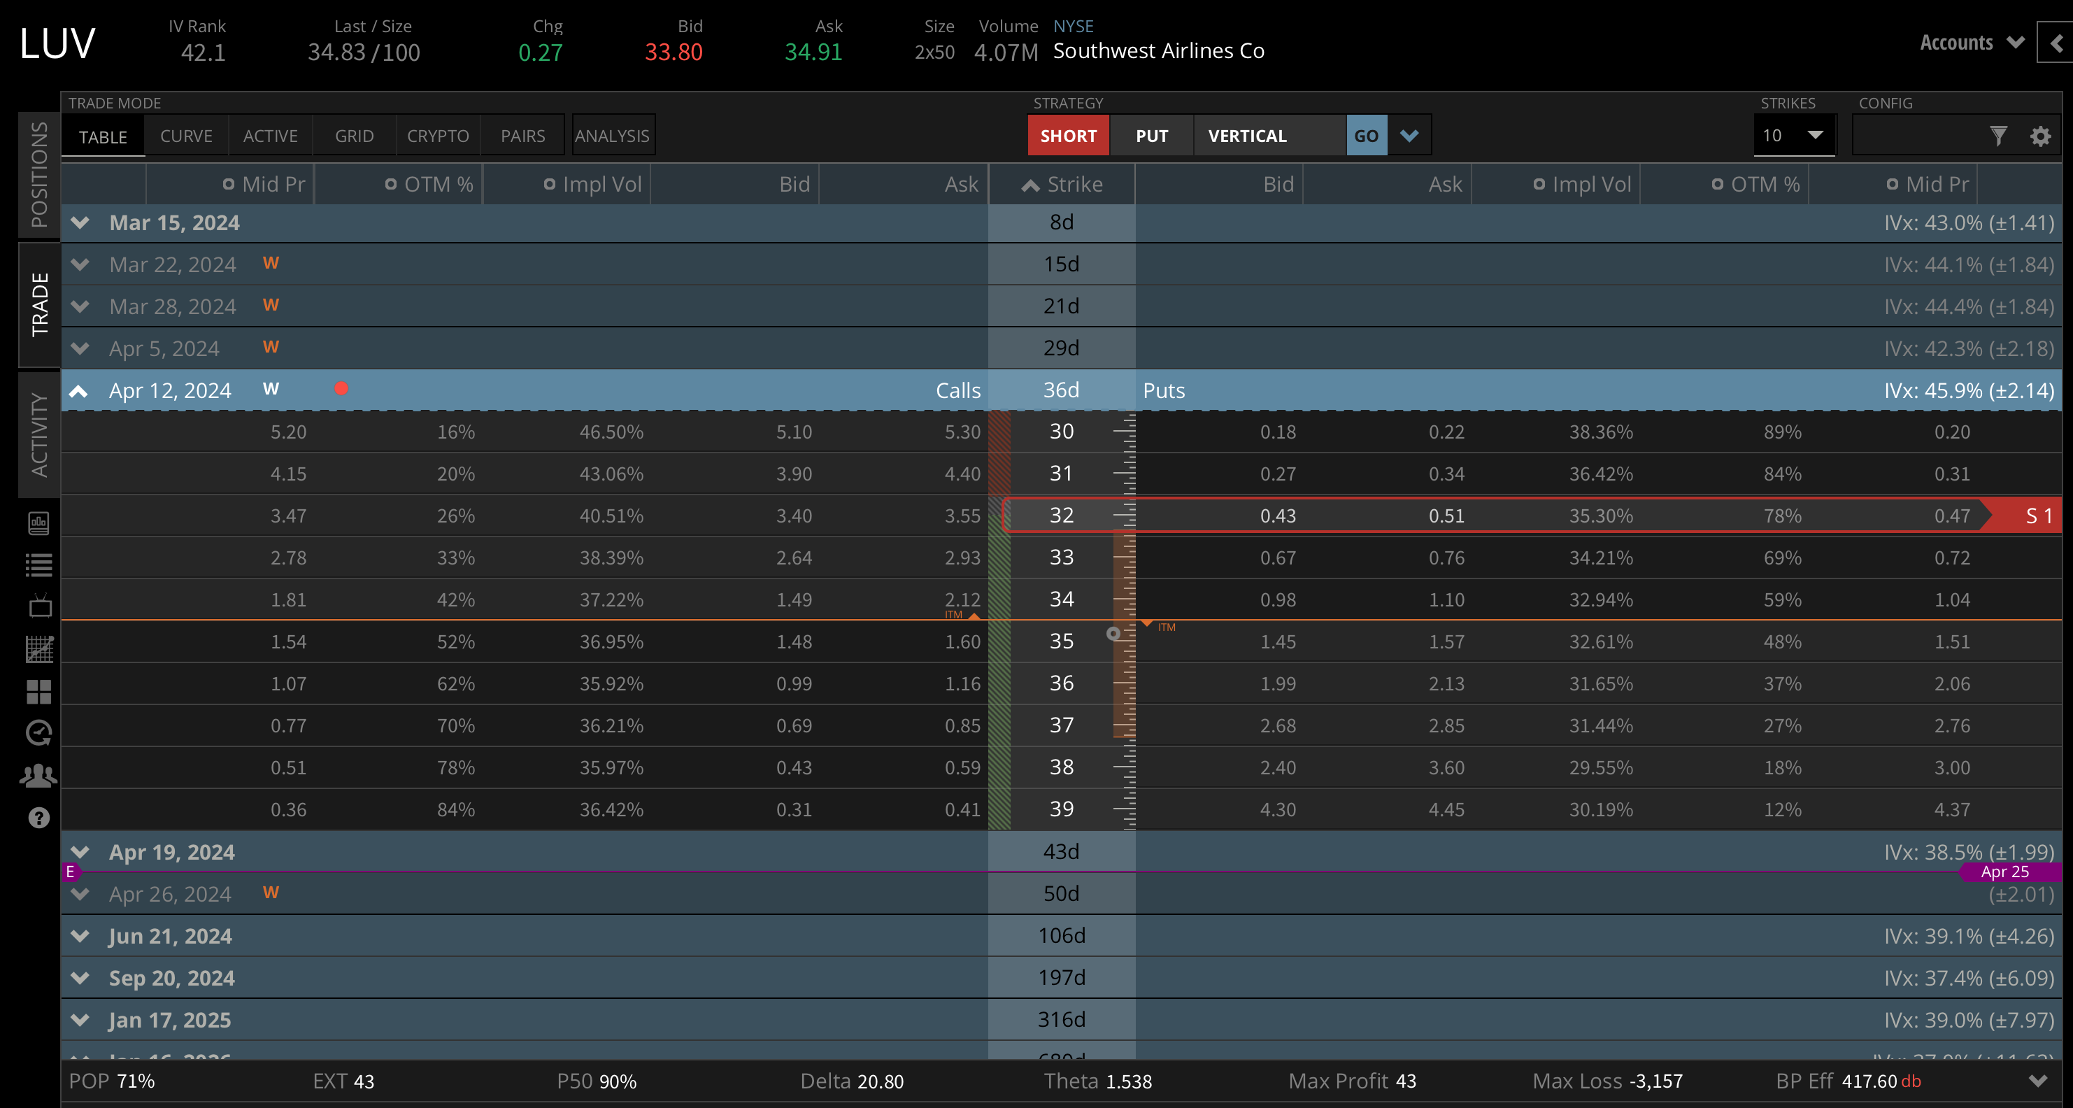The image size is (2073, 1108).
Task: Toggle the puts Impl Vol column selector
Action: pos(1539,184)
